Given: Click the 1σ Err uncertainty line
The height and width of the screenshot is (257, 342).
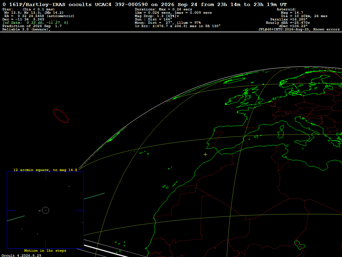Looking at the screenshot, I should point(178,26).
